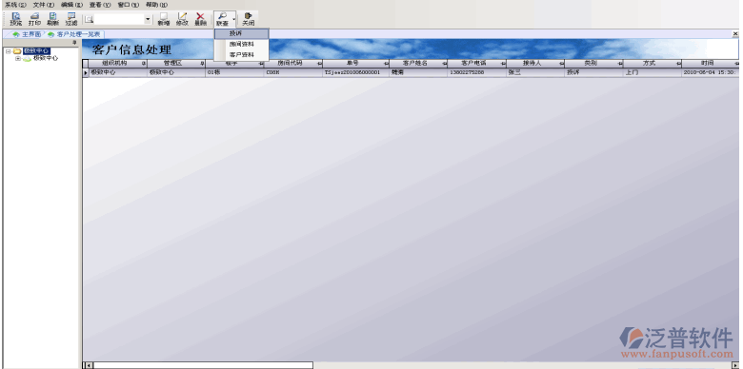The image size is (743, 369).
Task: Select 客户资料 in the dropdown menu
Action: 242,55
